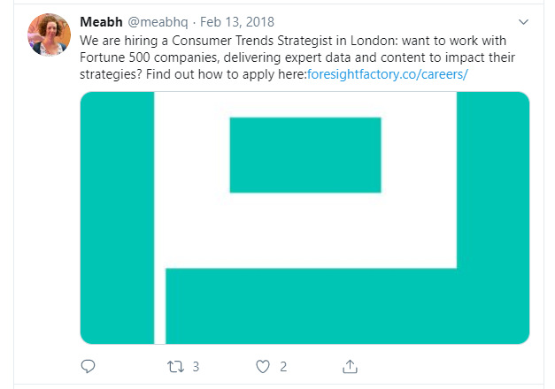
Task: Click the like count of 2
Action: 283,366
